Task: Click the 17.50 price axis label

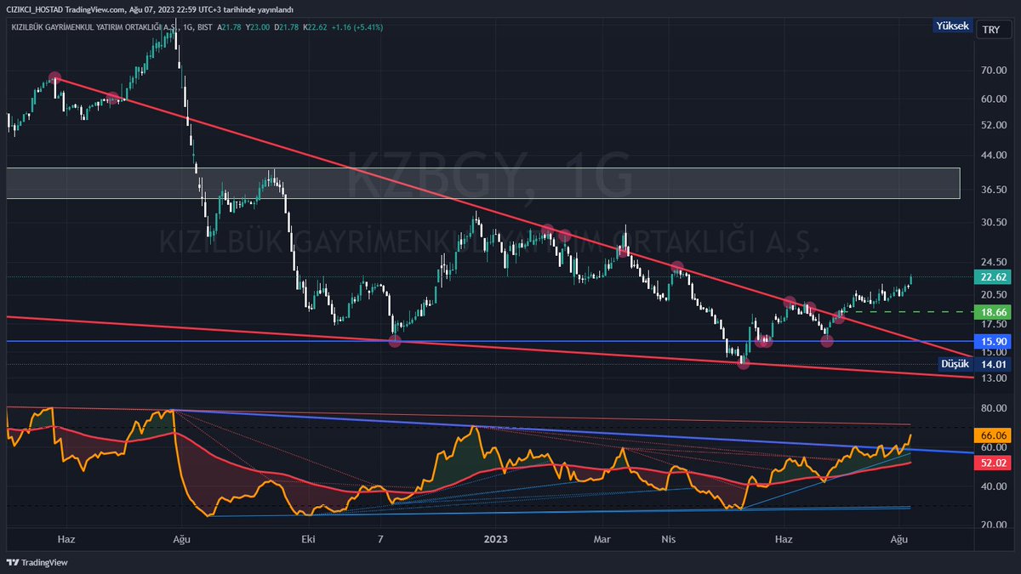Action: click(994, 324)
